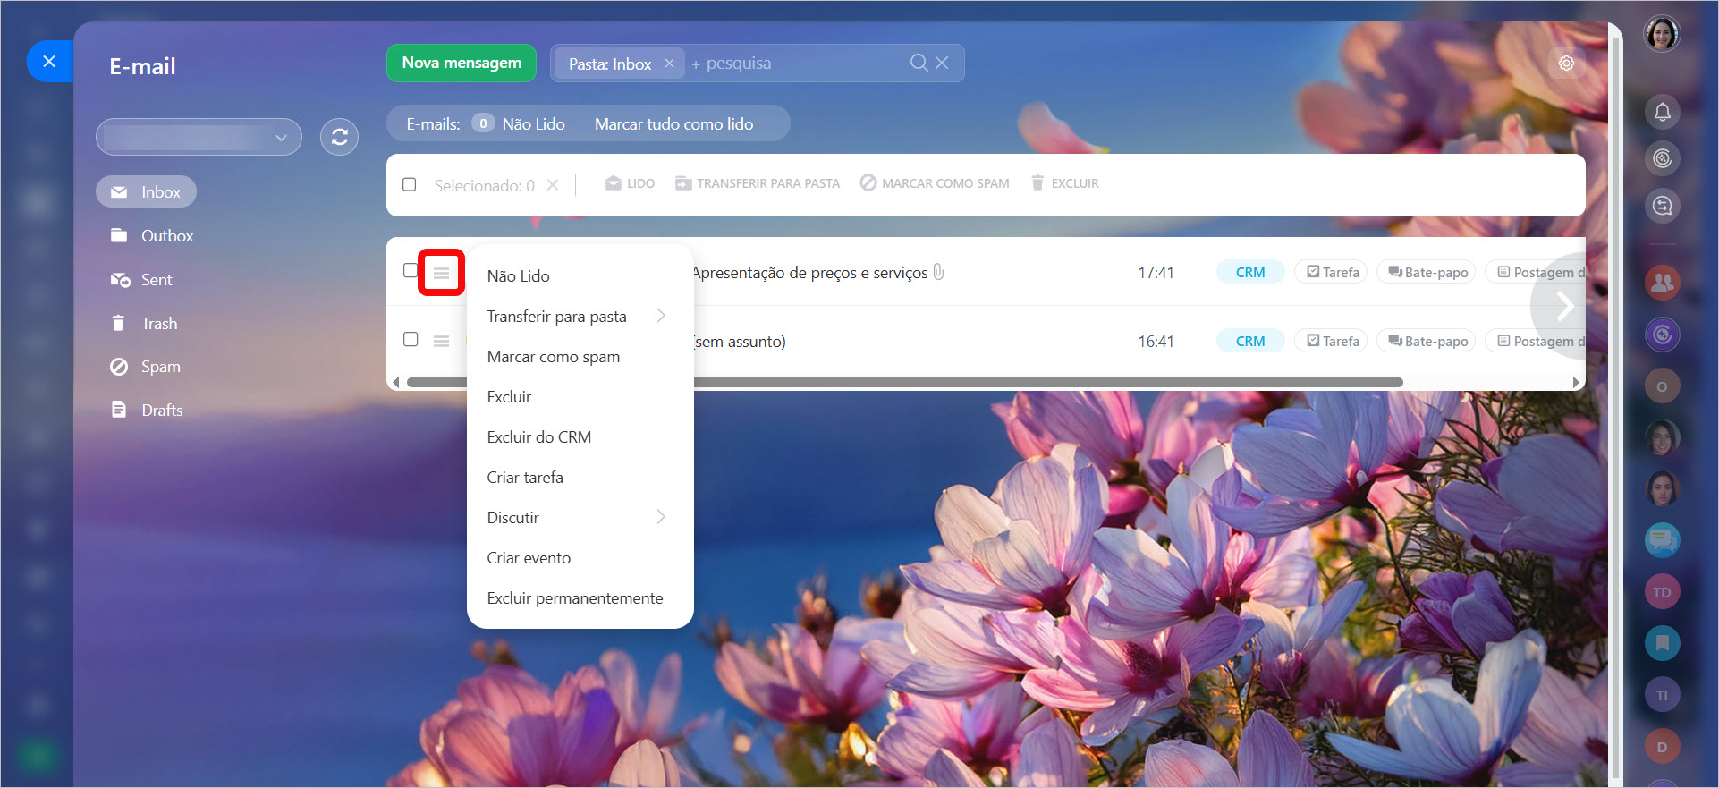Open the Inbox folder
1719x788 pixels.
pos(146,191)
